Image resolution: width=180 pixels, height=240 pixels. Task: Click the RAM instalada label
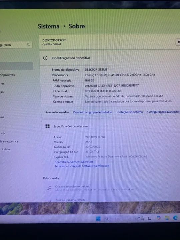pos(62,81)
